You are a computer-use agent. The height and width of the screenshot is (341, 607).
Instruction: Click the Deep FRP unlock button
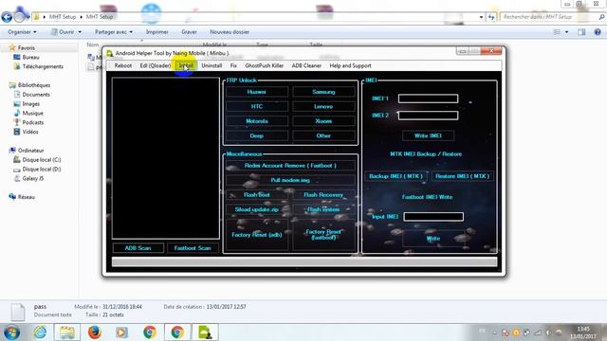[x=257, y=136]
